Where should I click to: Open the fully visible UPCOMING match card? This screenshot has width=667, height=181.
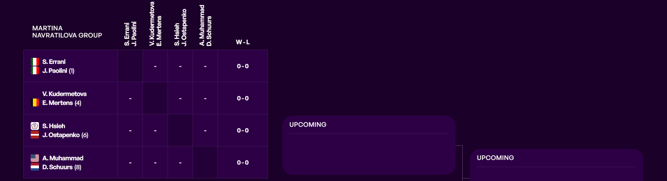(x=368, y=145)
